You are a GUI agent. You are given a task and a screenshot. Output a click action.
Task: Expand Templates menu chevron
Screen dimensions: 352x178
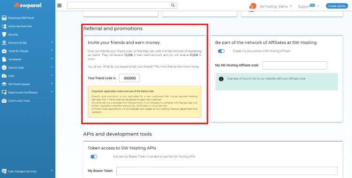[x=52, y=59]
